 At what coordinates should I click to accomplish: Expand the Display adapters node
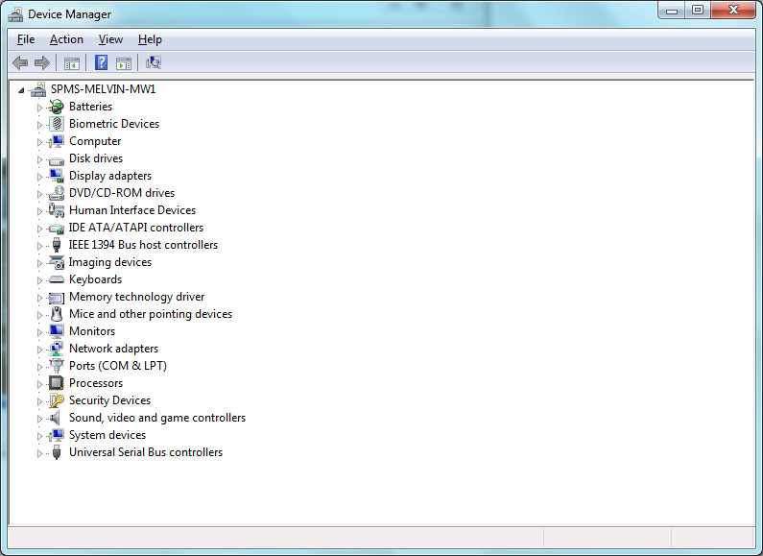click(x=40, y=177)
